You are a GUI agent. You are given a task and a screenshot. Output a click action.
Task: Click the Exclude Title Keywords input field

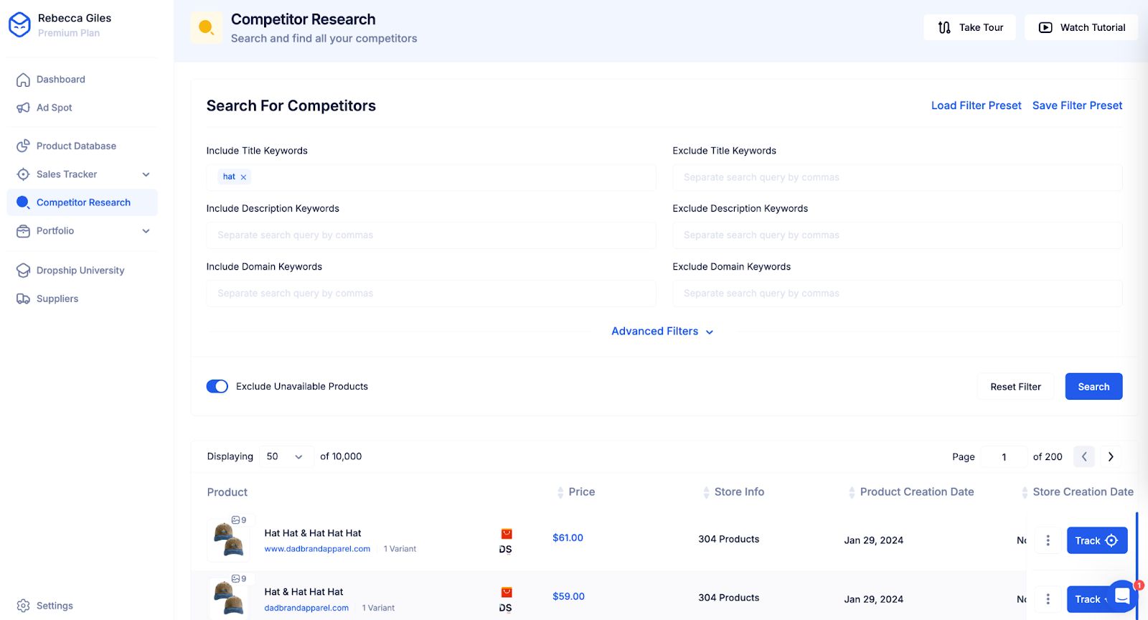(897, 177)
